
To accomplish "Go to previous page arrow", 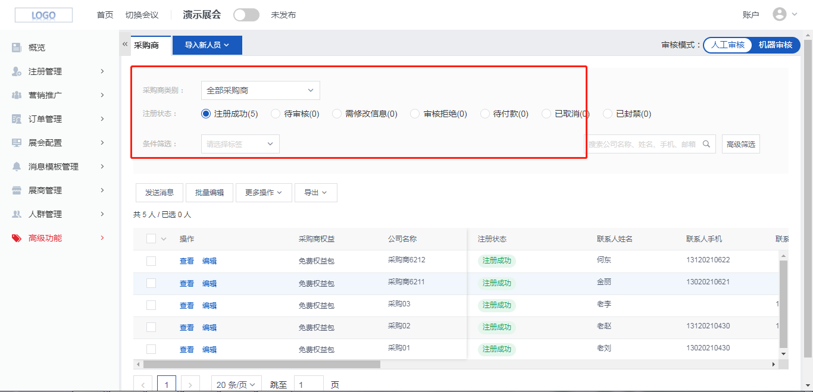I will click(x=143, y=385).
